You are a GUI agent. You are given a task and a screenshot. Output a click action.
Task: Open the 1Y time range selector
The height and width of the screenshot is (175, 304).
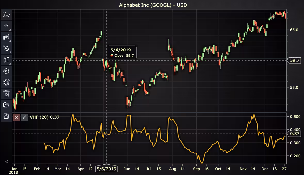click(6, 26)
